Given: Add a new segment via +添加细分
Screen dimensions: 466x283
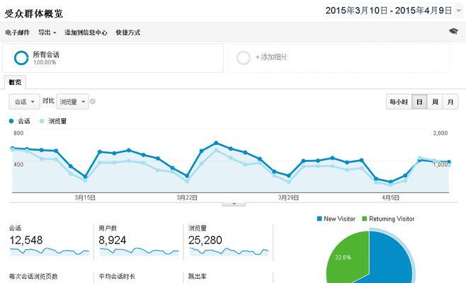Looking at the screenshot, I should click(x=271, y=57).
